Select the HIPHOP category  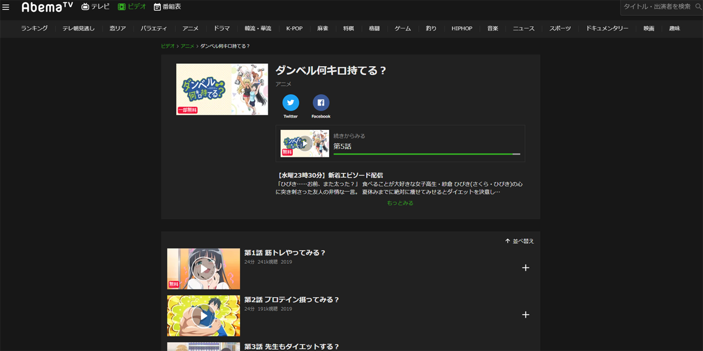[x=462, y=28]
